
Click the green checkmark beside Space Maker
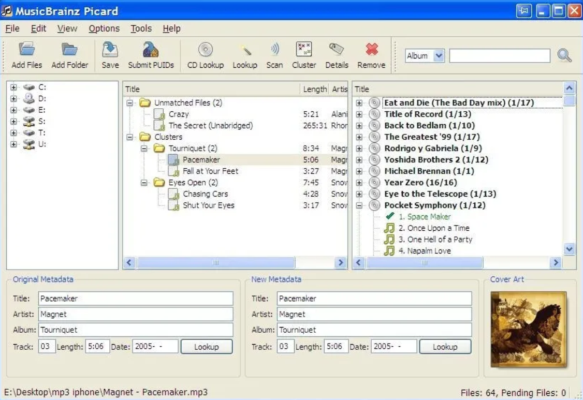pyautogui.click(x=390, y=216)
